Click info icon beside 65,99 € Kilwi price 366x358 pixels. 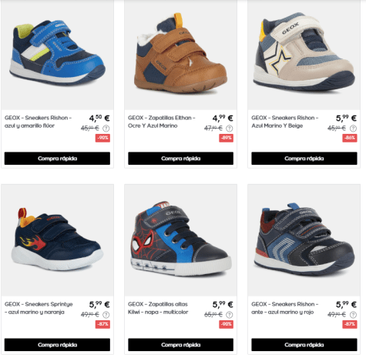point(230,314)
